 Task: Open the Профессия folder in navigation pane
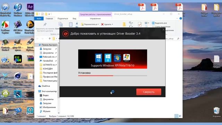(49, 77)
